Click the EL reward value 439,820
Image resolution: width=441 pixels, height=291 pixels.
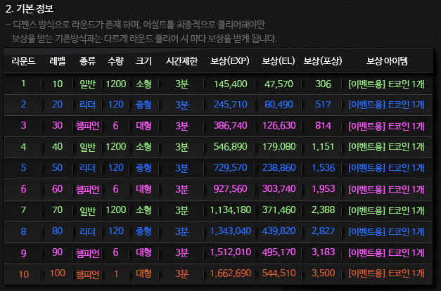pos(279,231)
